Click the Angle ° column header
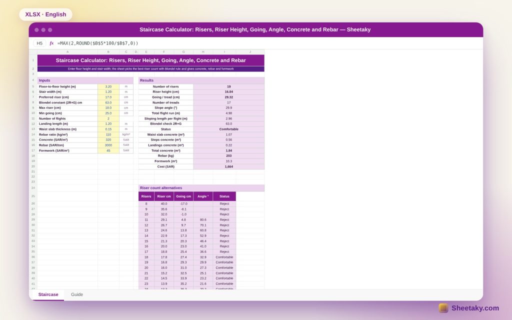 coord(203,196)
